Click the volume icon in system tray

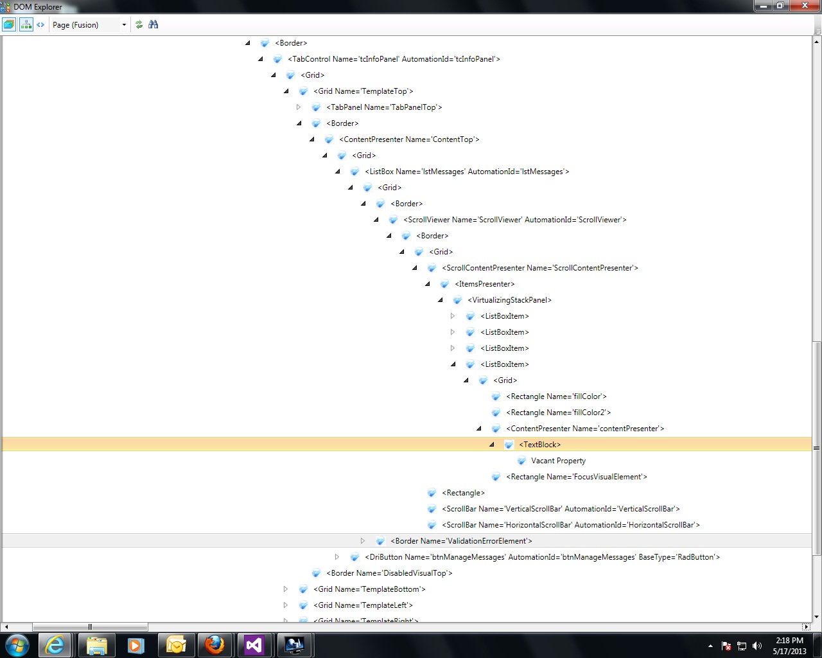pos(757,646)
